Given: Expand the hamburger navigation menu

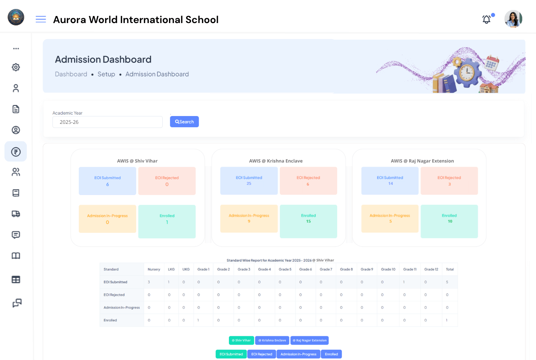Looking at the screenshot, I should (x=41, y=19).
